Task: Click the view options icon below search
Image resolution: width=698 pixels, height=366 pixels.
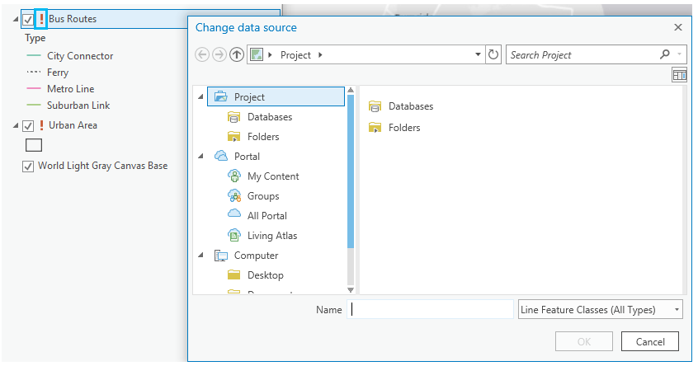Action: click(x=679, y=75)
